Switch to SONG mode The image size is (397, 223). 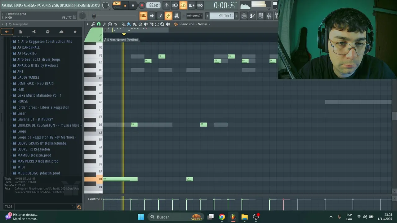(x=117, y=7)
